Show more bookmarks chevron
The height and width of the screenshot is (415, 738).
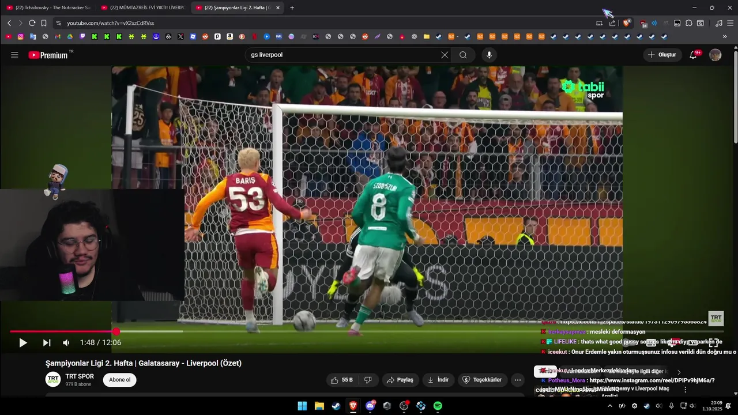click(725, 36)
